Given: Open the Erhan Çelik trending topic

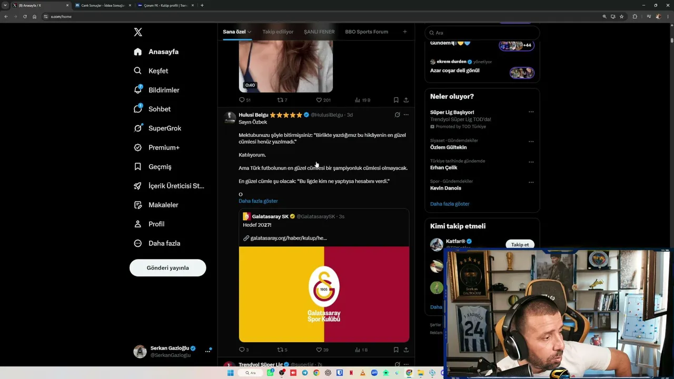Looking at the screenshot, I should pos(444,167).
